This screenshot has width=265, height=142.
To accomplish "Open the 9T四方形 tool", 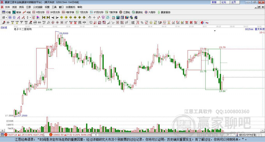I will click(97, 12).
